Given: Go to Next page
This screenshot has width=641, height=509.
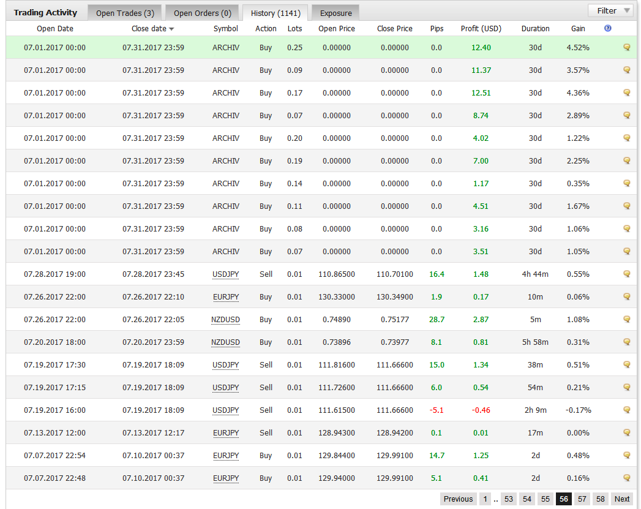Looking at the screenshot, I should [x=622, y=499].
